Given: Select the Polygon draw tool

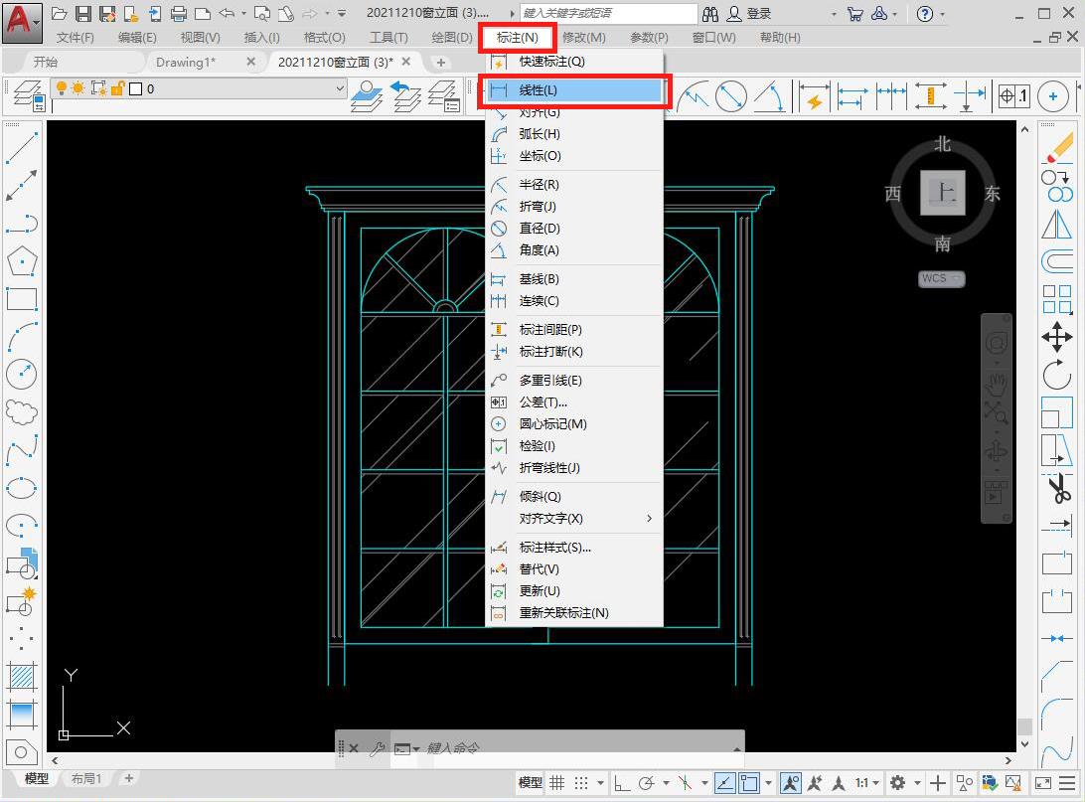Looking at the screenshot, I should (x=22, y=261).
